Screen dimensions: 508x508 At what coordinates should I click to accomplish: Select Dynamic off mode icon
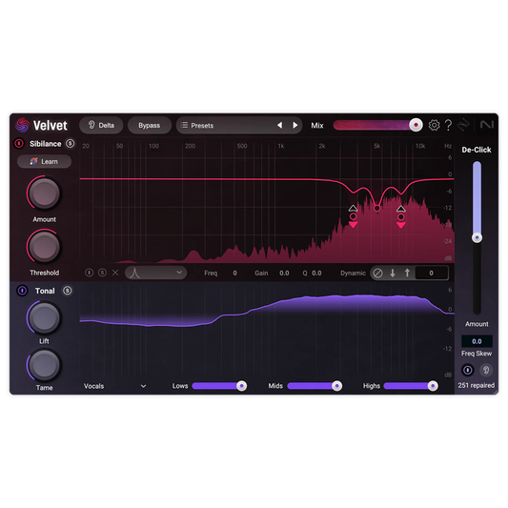click(377, 274)
